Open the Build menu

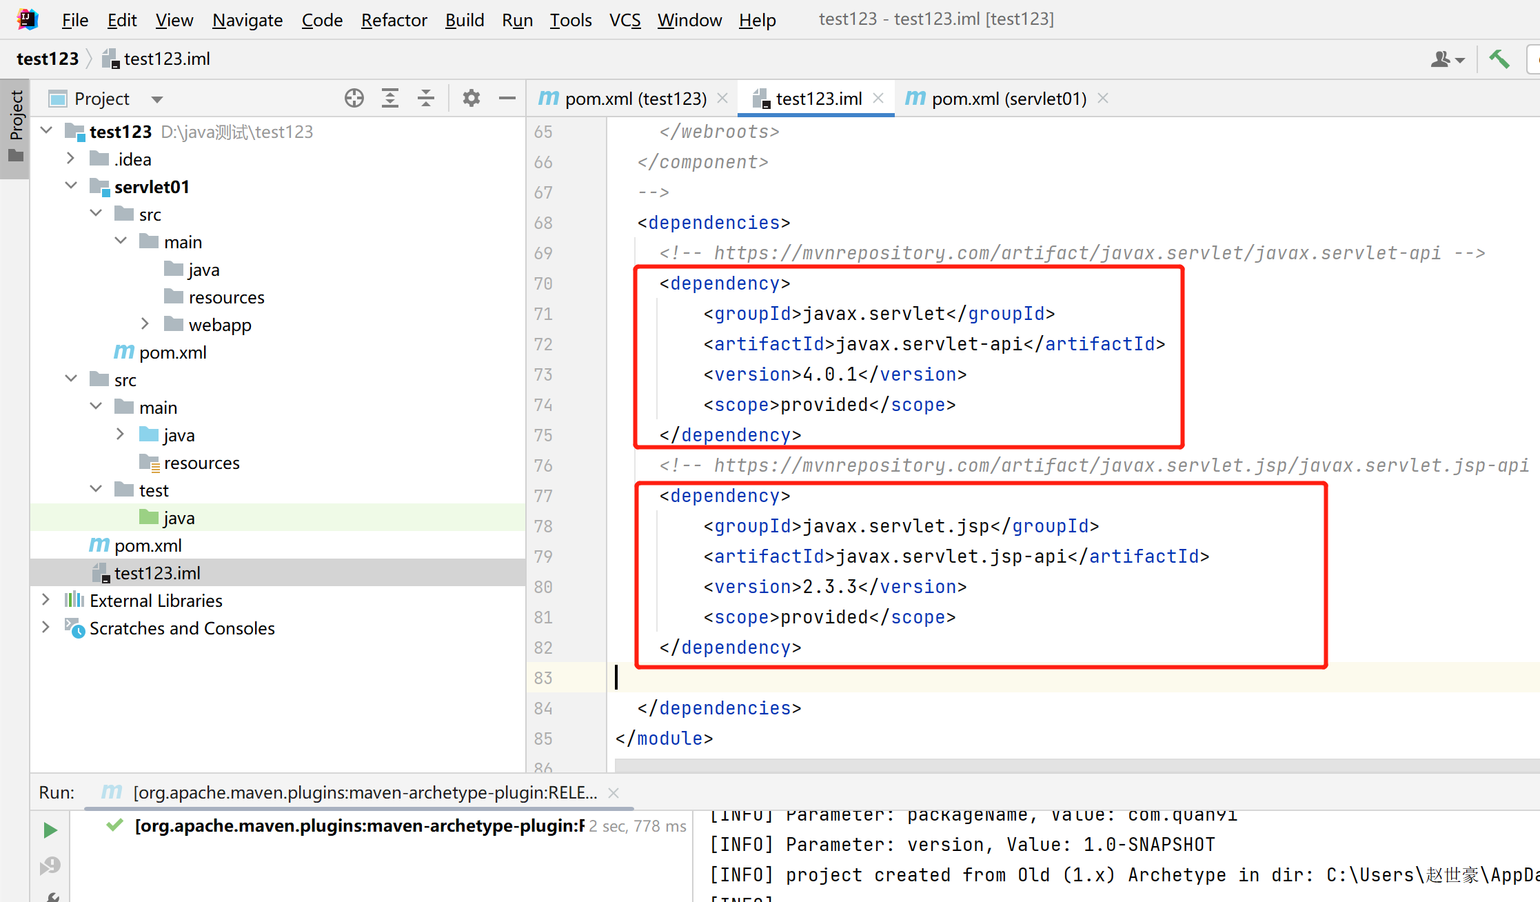point(465,20)
